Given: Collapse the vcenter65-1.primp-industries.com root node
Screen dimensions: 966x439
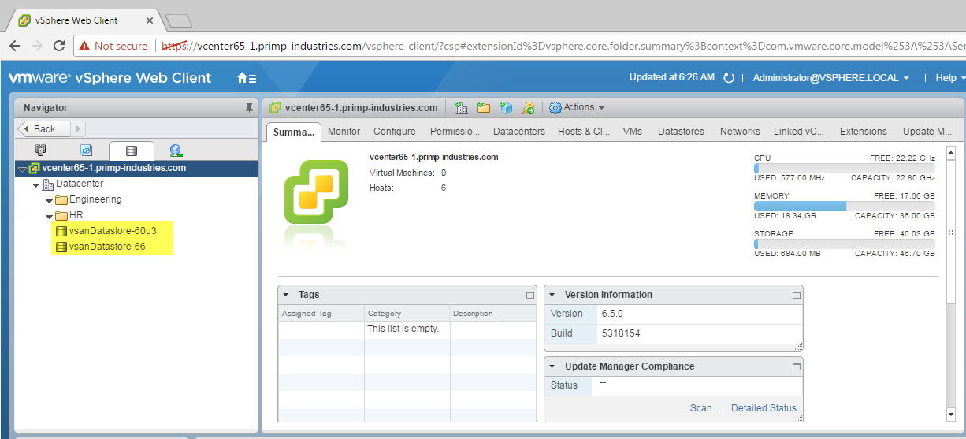Looking at the screenshot, I should 22,169.
